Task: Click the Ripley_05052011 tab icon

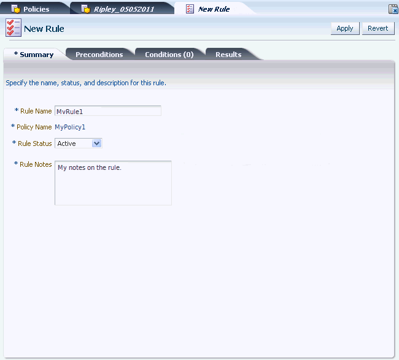Action: [85, 9]
